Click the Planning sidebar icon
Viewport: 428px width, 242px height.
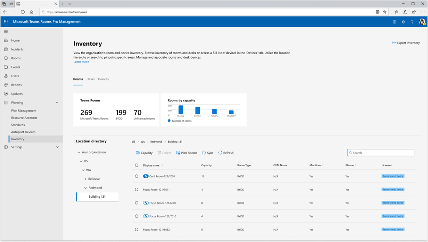6,103
